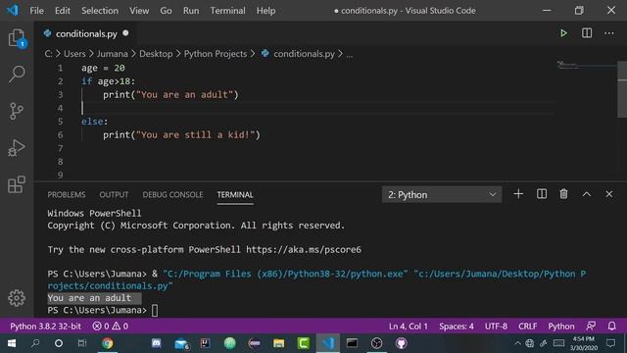
Task: Switch to the OUTPUT panel tab
Action: tap(114, 194)
